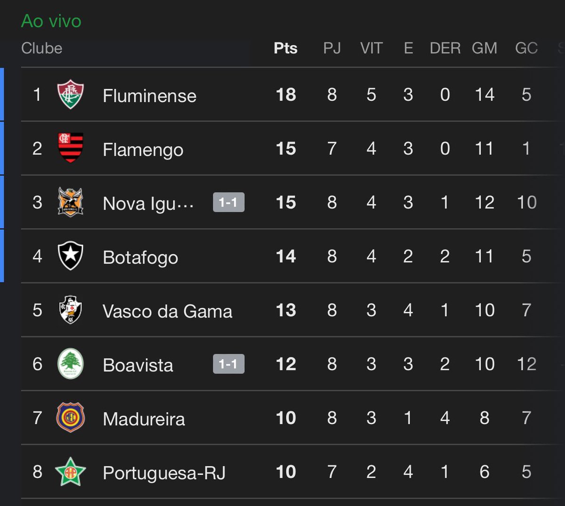Click the Clube column header
The height and width of the screenshot is (506, 565).
tap(41, 48)
